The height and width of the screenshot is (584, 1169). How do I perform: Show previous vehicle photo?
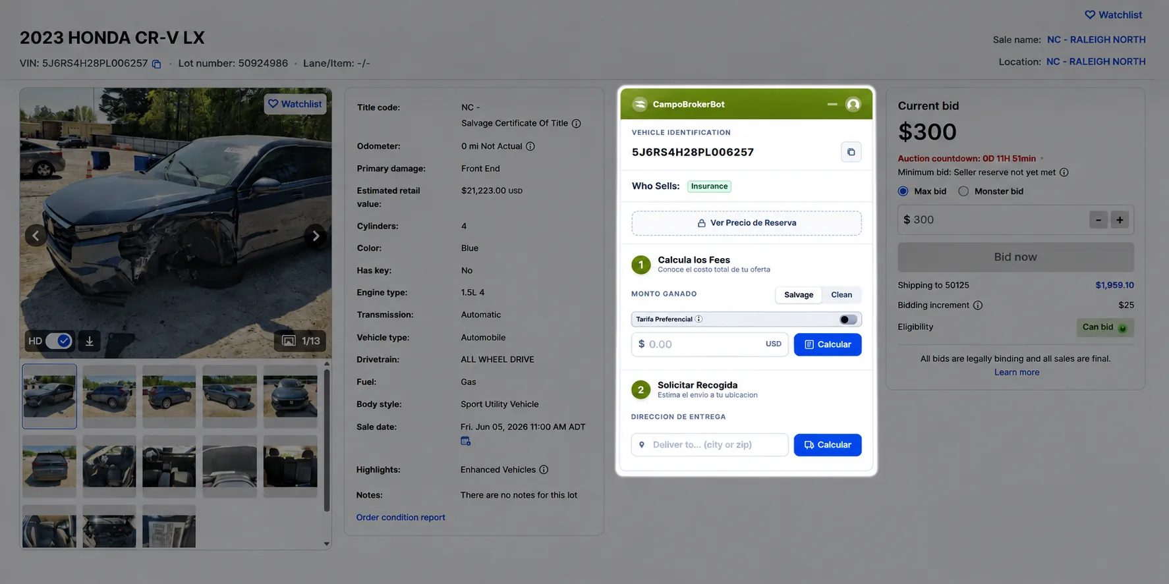click(x=36, y=236)
